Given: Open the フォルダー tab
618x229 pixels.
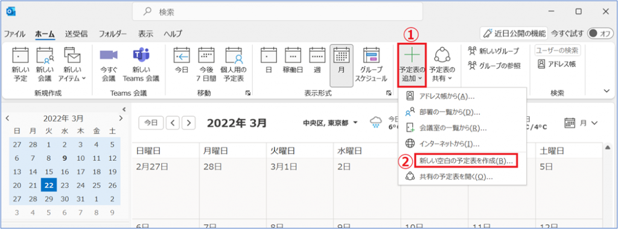Looking at the screenshot, I should 113,34.
